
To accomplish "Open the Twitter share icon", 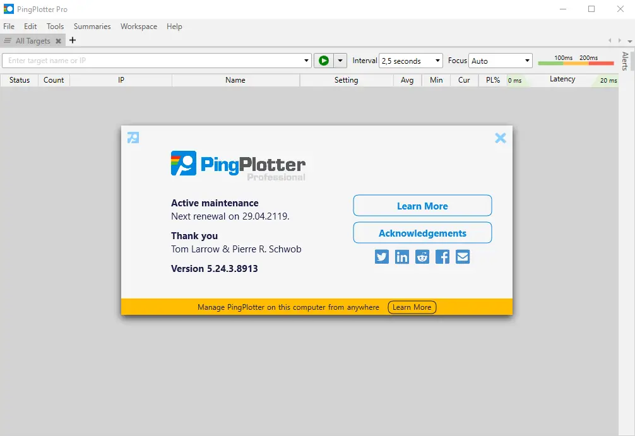I will 381,257.
